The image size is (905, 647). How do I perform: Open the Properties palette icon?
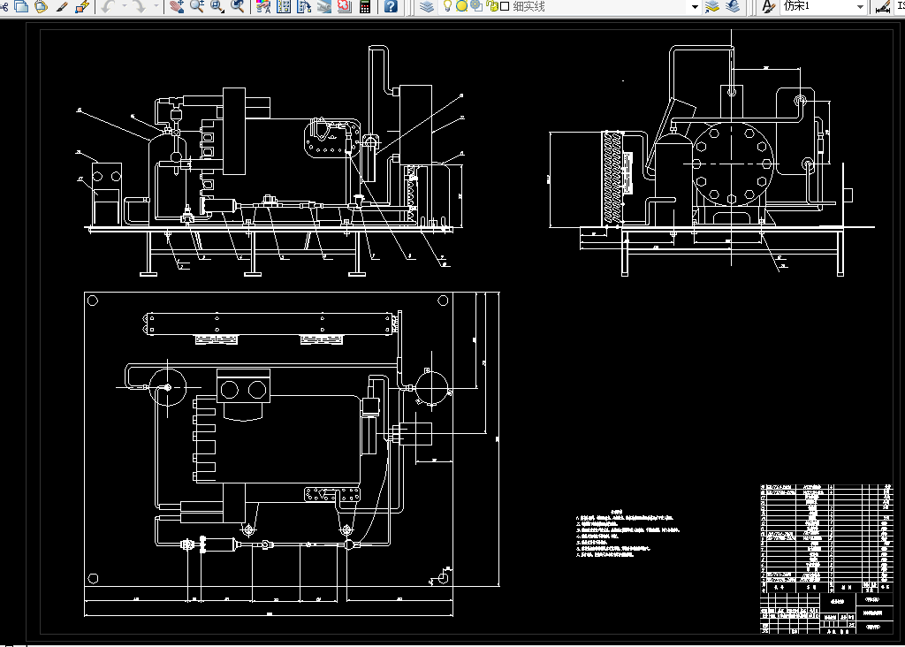[x=263, y=6]
